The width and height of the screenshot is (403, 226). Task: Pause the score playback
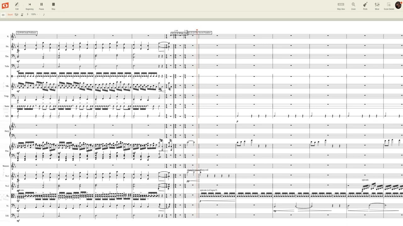(41, 6)
